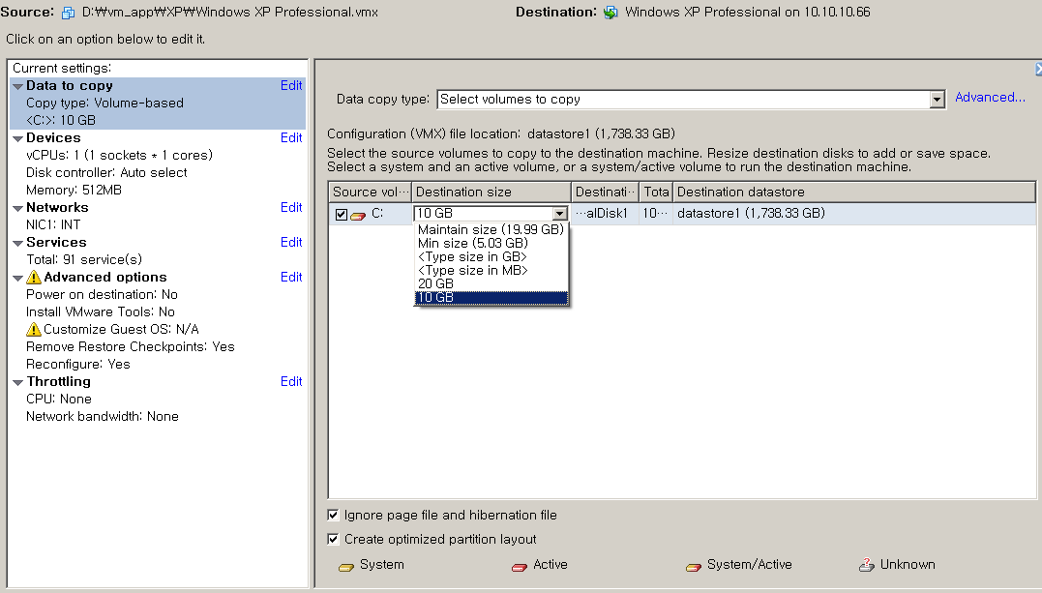
Task: Click the Advanced options warning icon
Action: [x=34, y=278]
